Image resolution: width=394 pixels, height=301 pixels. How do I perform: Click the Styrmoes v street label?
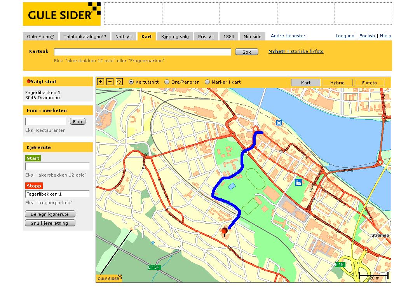(235, 253)
